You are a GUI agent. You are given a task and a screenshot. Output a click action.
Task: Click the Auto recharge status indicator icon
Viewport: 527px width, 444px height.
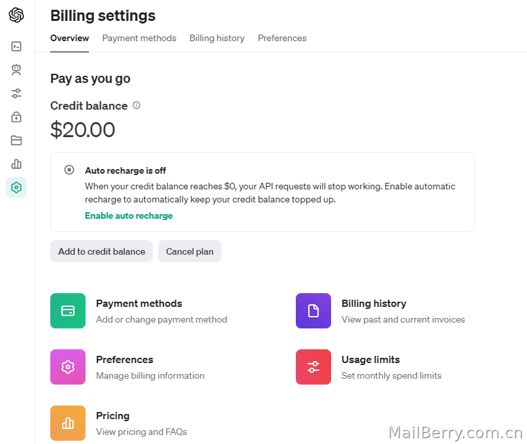tap(69, 170)
